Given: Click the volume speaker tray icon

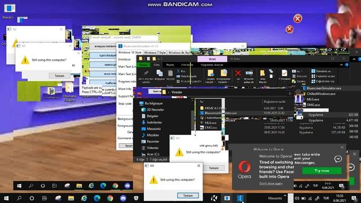Looking at the screenshot, I should tap(297, 198).
